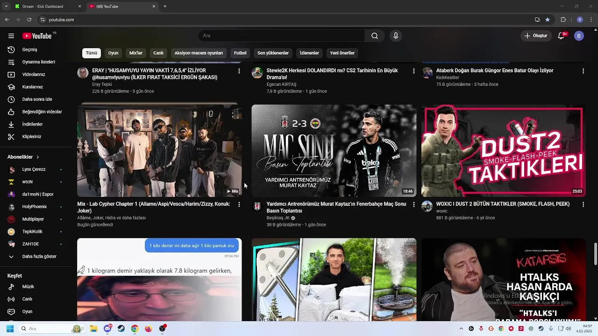
Task: Open the Beşiktaş JK channel name
Action: 278,218
